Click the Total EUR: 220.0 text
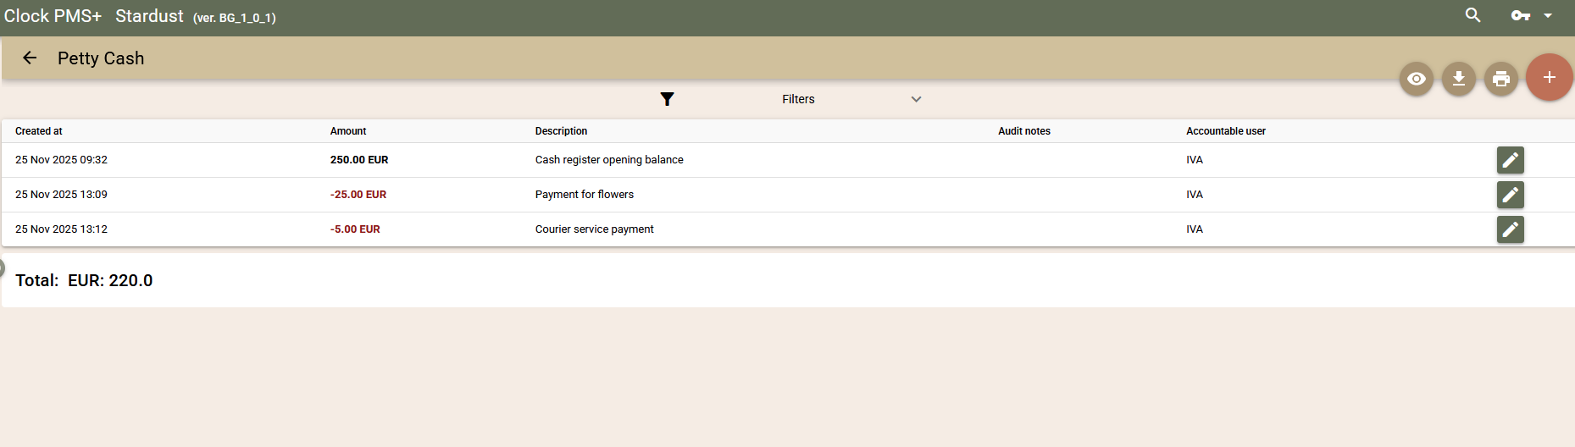1575x447 pixels. [84, 280]
